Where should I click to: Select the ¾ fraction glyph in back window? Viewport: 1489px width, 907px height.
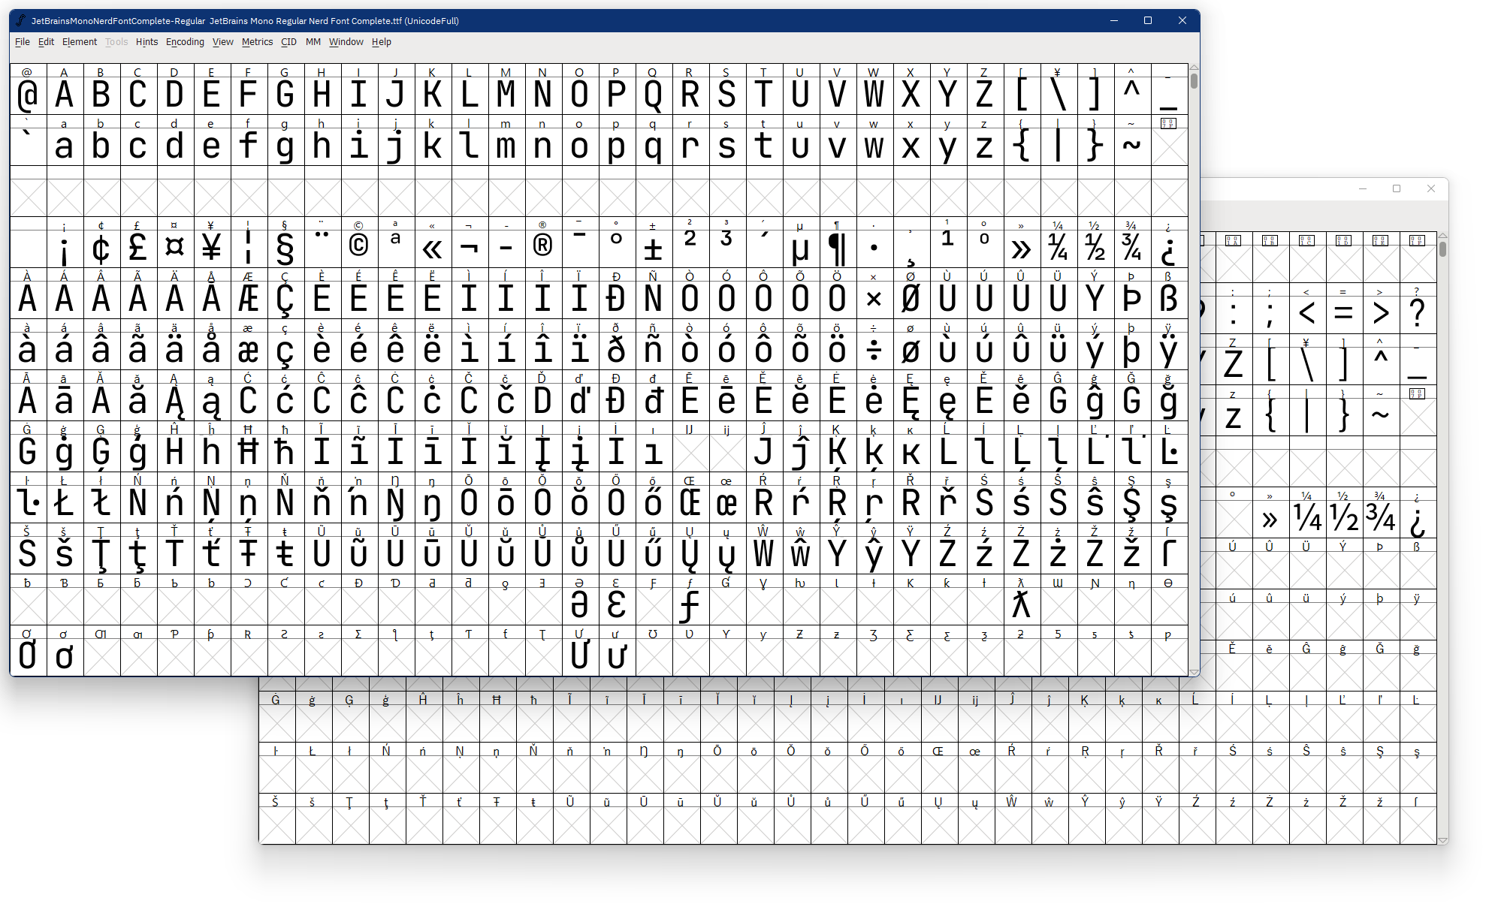click(1381, 513)
